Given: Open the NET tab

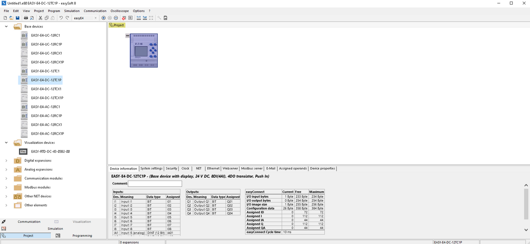Looking at the screenshot, I should click(x=198, y=168).
